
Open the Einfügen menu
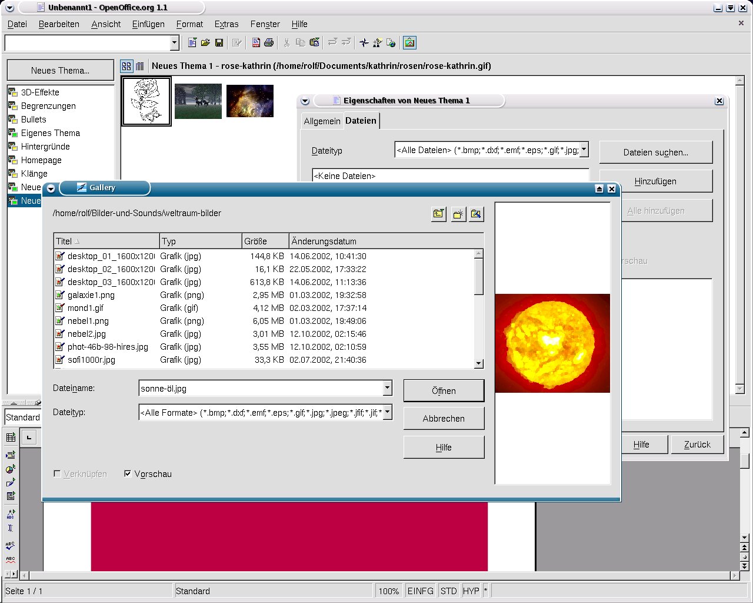pos(148,24)
